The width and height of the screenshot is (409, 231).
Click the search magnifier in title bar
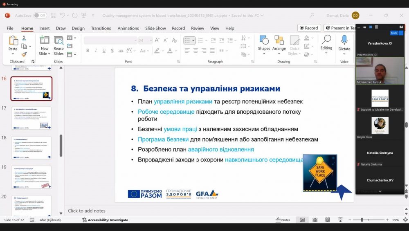[312, 16]
